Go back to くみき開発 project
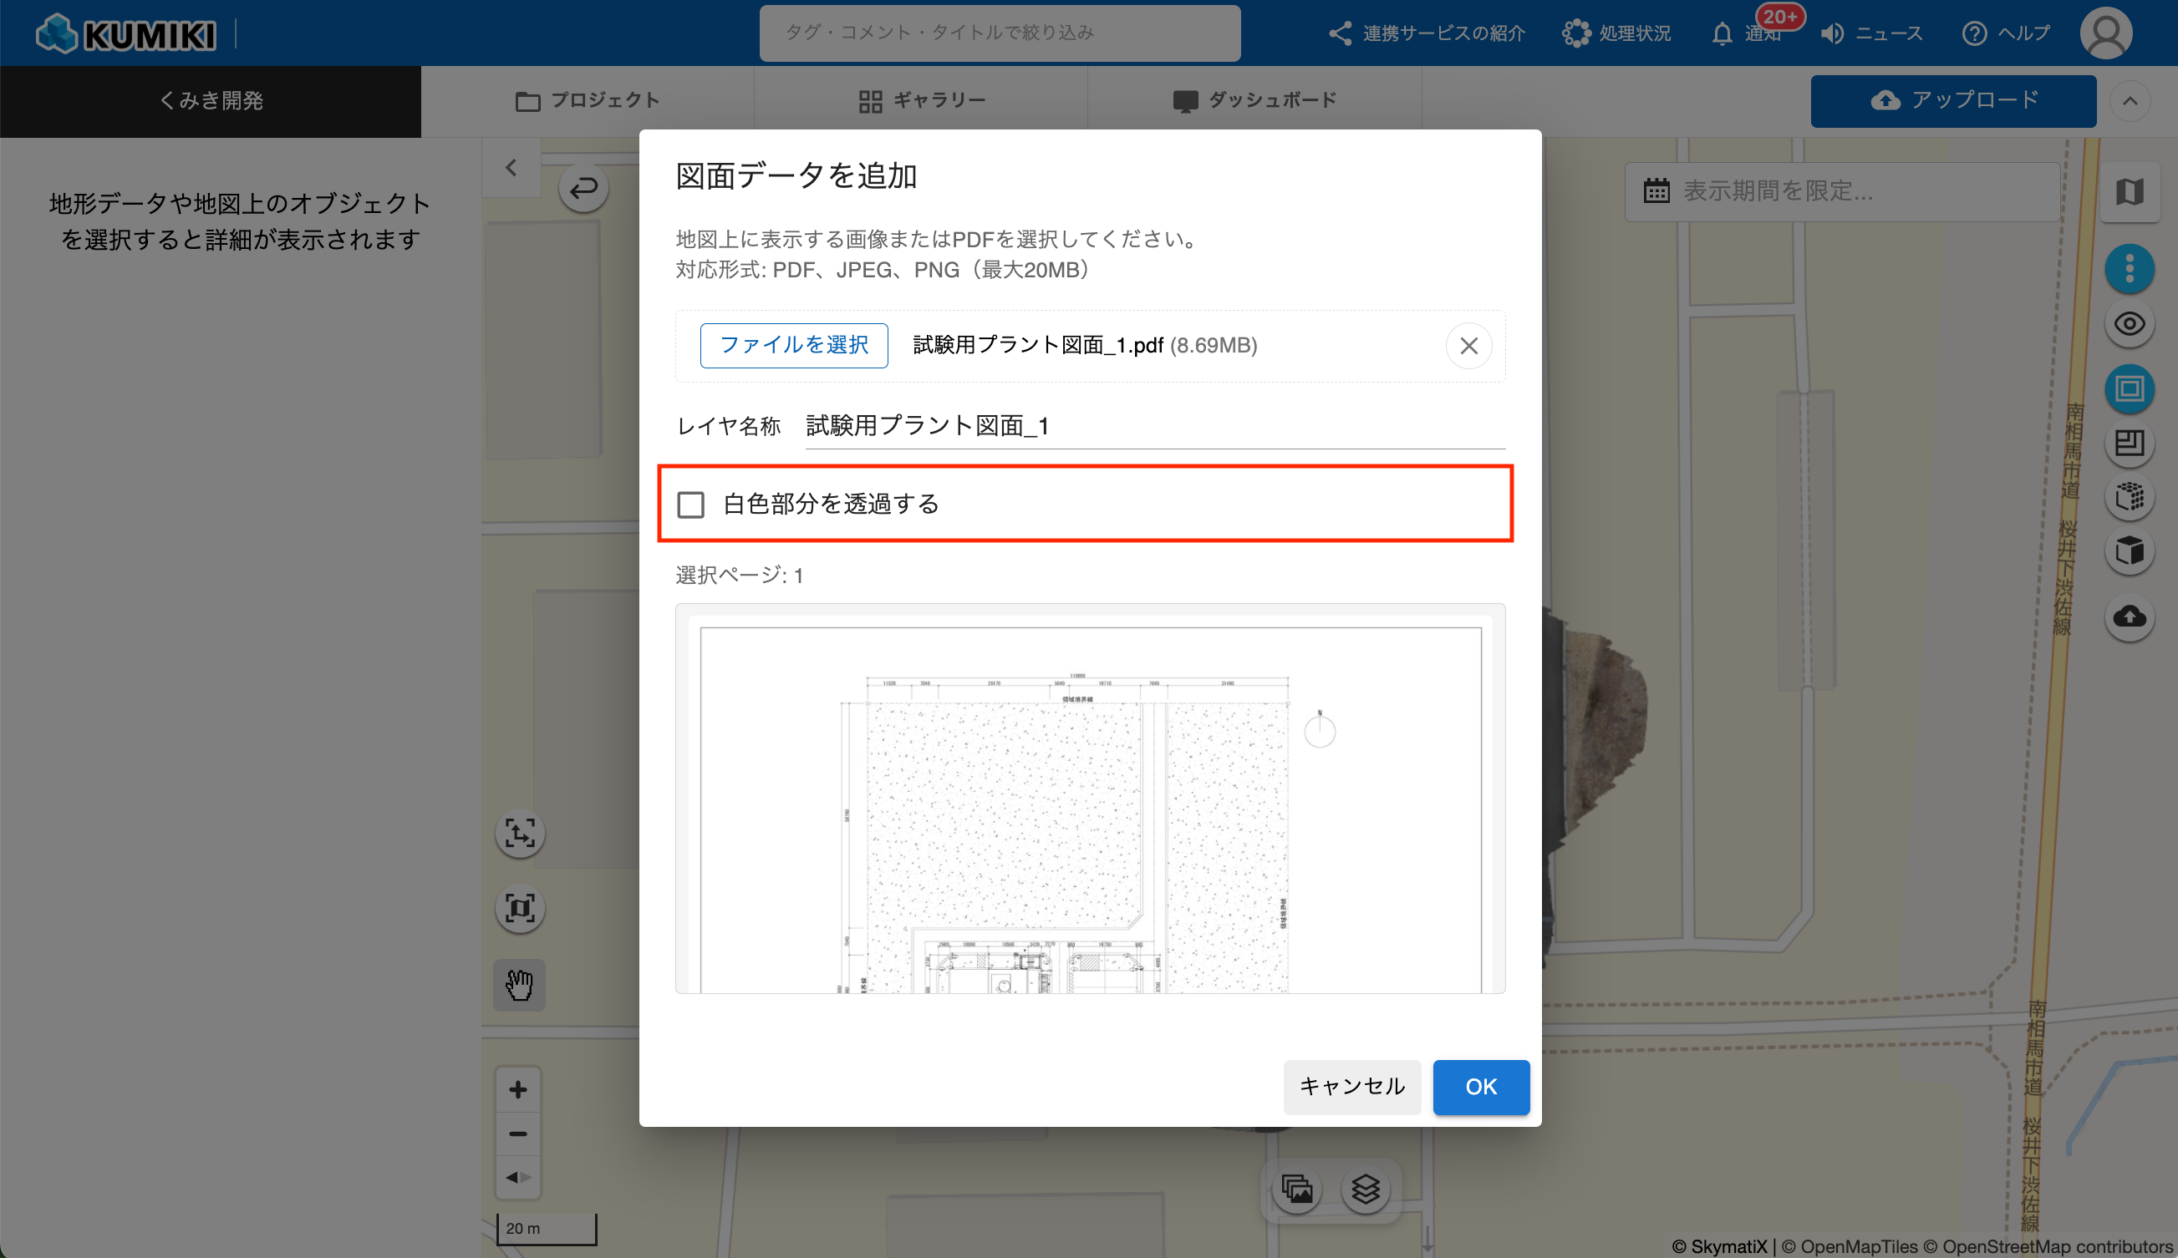The image size is (2178, 1258). (x=211, y=101)
